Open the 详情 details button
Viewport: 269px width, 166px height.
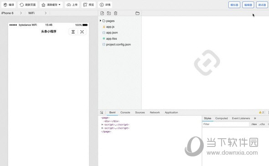coord(105,5)
